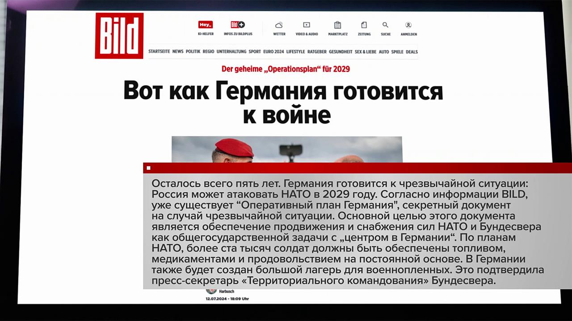Viewport: 572px width, 321px height.
Task: Open Infos zu BILDplus
Action: coord(238,28)
